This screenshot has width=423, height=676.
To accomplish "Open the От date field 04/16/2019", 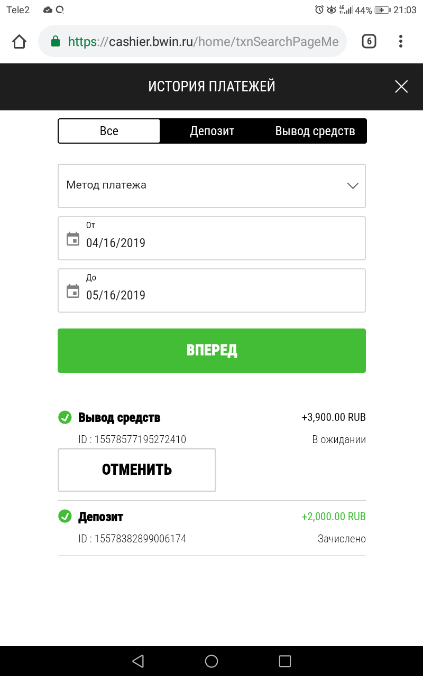I will click(x=212, y=238).
